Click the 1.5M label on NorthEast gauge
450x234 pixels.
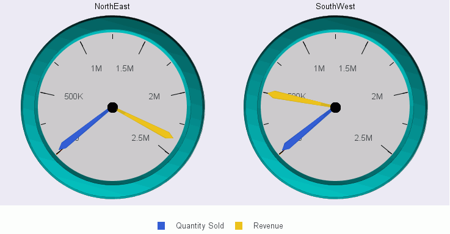pos(125,69)
